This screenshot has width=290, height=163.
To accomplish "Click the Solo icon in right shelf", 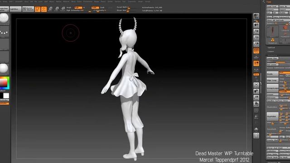I will tap(256, 129).
